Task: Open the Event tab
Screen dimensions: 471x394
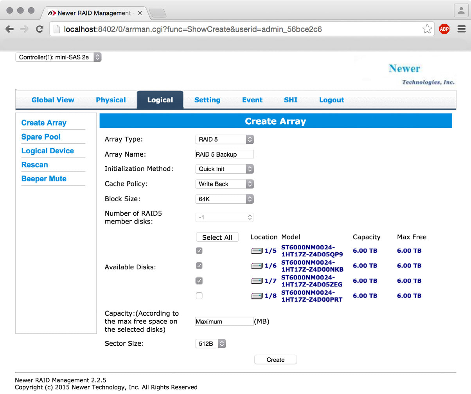Action: point(252,100)
